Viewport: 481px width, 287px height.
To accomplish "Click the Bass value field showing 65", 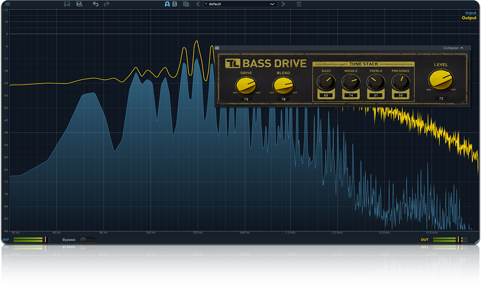I will pos(326,96).
